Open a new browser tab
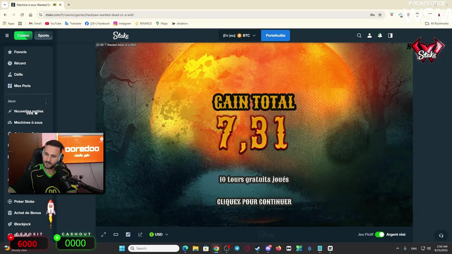 coord(69,5)
